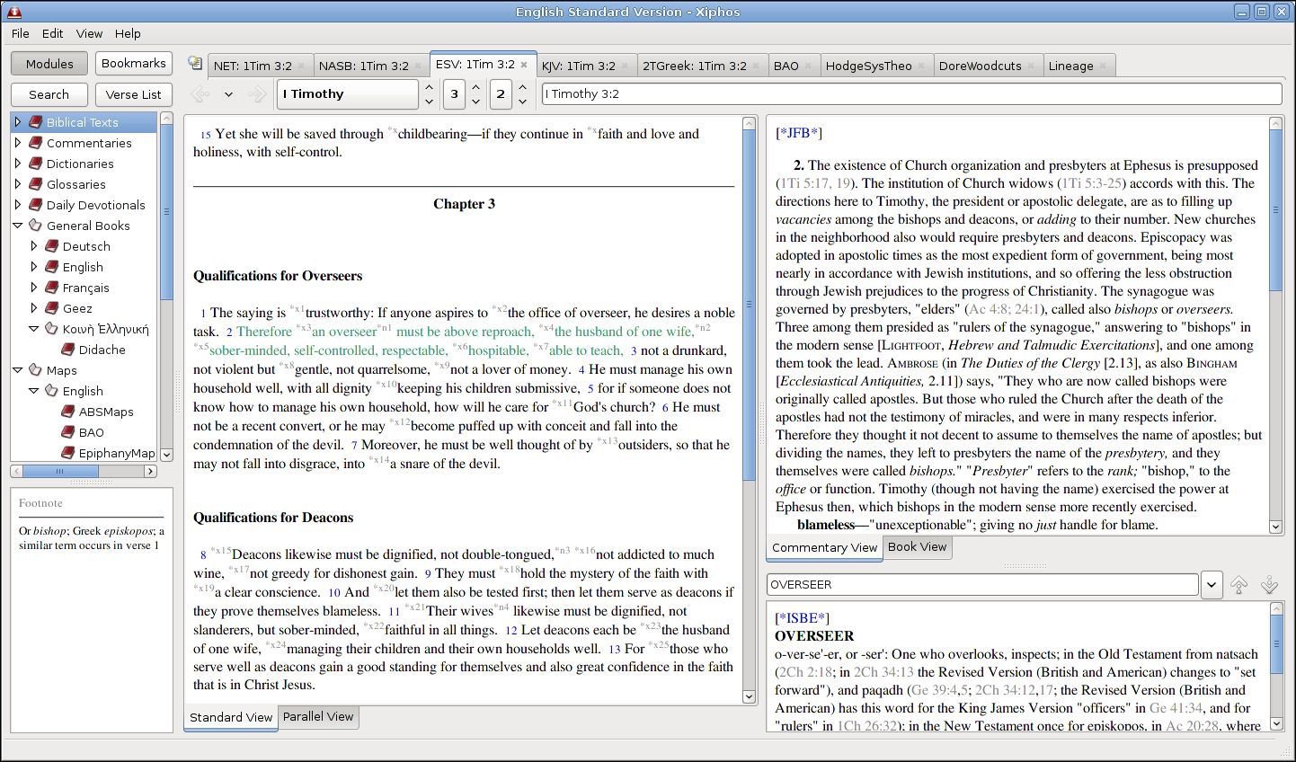This screenshot has height=762, width=1296.
Task: Expand the Commentaries tree item
Action: (x=18, y=142)
